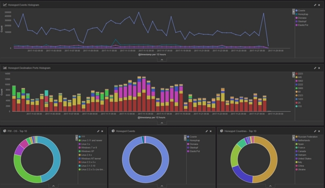Toggle the legend of P0f - OS pie chart
325x188 pixels.
[x=77, y=138]
